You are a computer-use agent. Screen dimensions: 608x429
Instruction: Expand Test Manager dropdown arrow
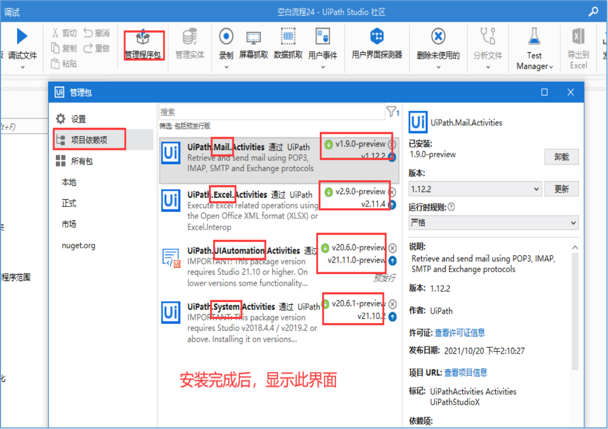pyautogui.click(x=551, y=67)
